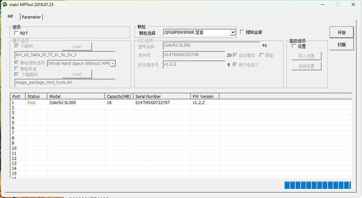
Task: Enable the RDT checkbox
Action: 16,33
